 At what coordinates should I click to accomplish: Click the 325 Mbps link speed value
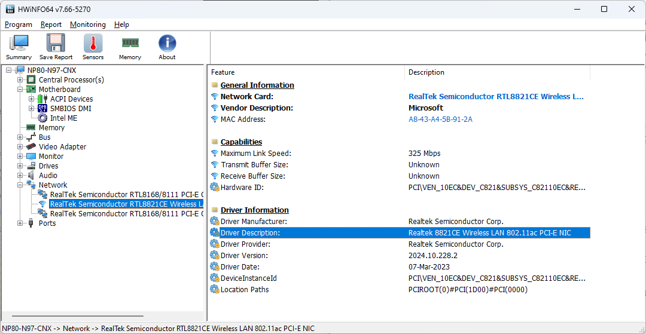pos(424,154)
